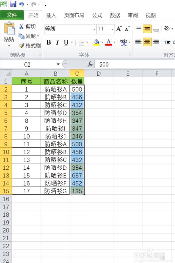Click the Save disk icon

13,4
